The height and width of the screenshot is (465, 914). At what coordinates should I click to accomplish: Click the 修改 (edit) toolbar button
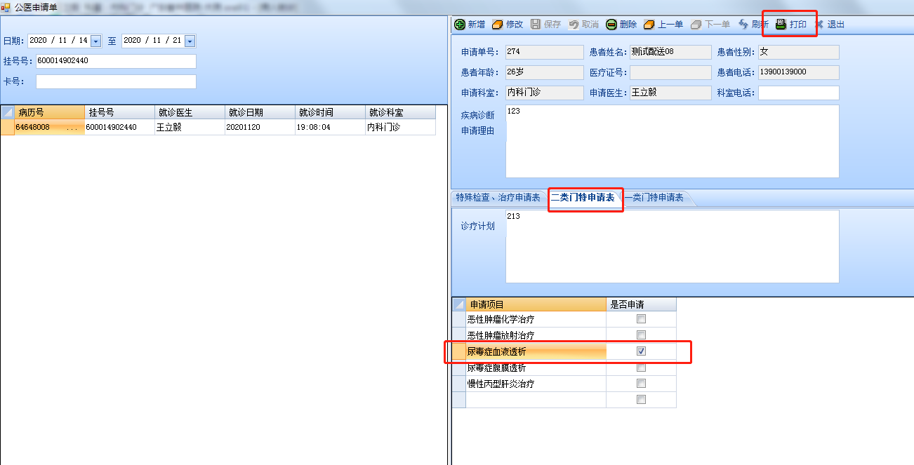pyautogui.click(x=508, y=25)
